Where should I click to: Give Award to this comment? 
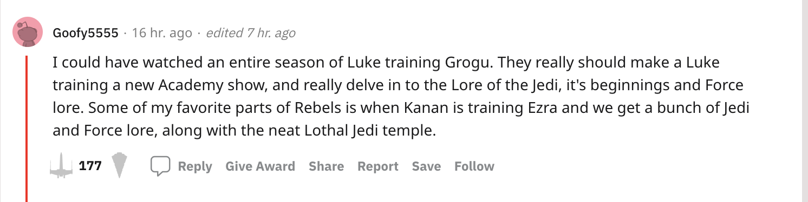(x=260, y=166)
